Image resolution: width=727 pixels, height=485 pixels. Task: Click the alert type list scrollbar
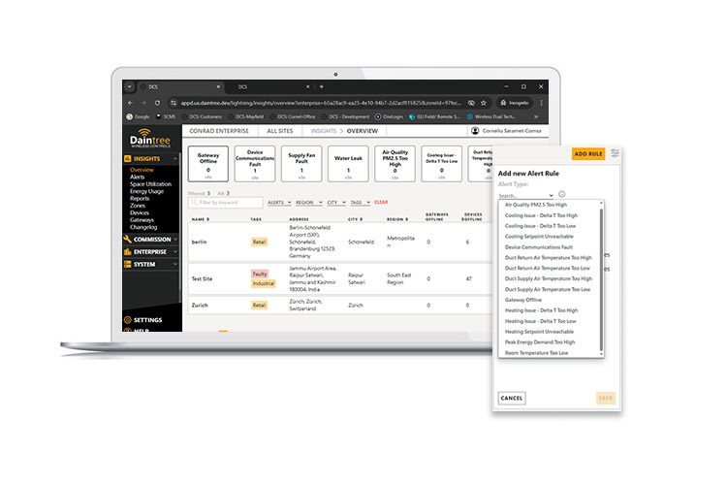pos(601,278)
